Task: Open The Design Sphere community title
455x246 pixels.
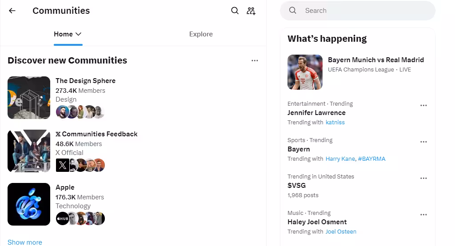Action: (x=86, y=81)
